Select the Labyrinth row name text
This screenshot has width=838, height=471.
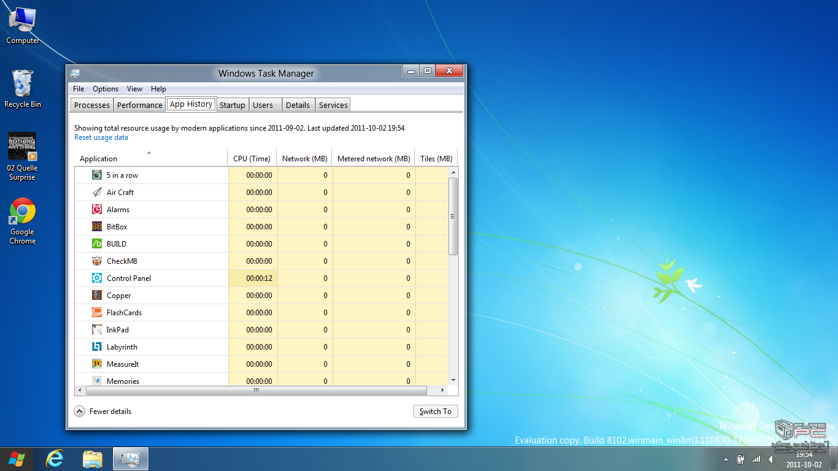click(x=122, y=347)
